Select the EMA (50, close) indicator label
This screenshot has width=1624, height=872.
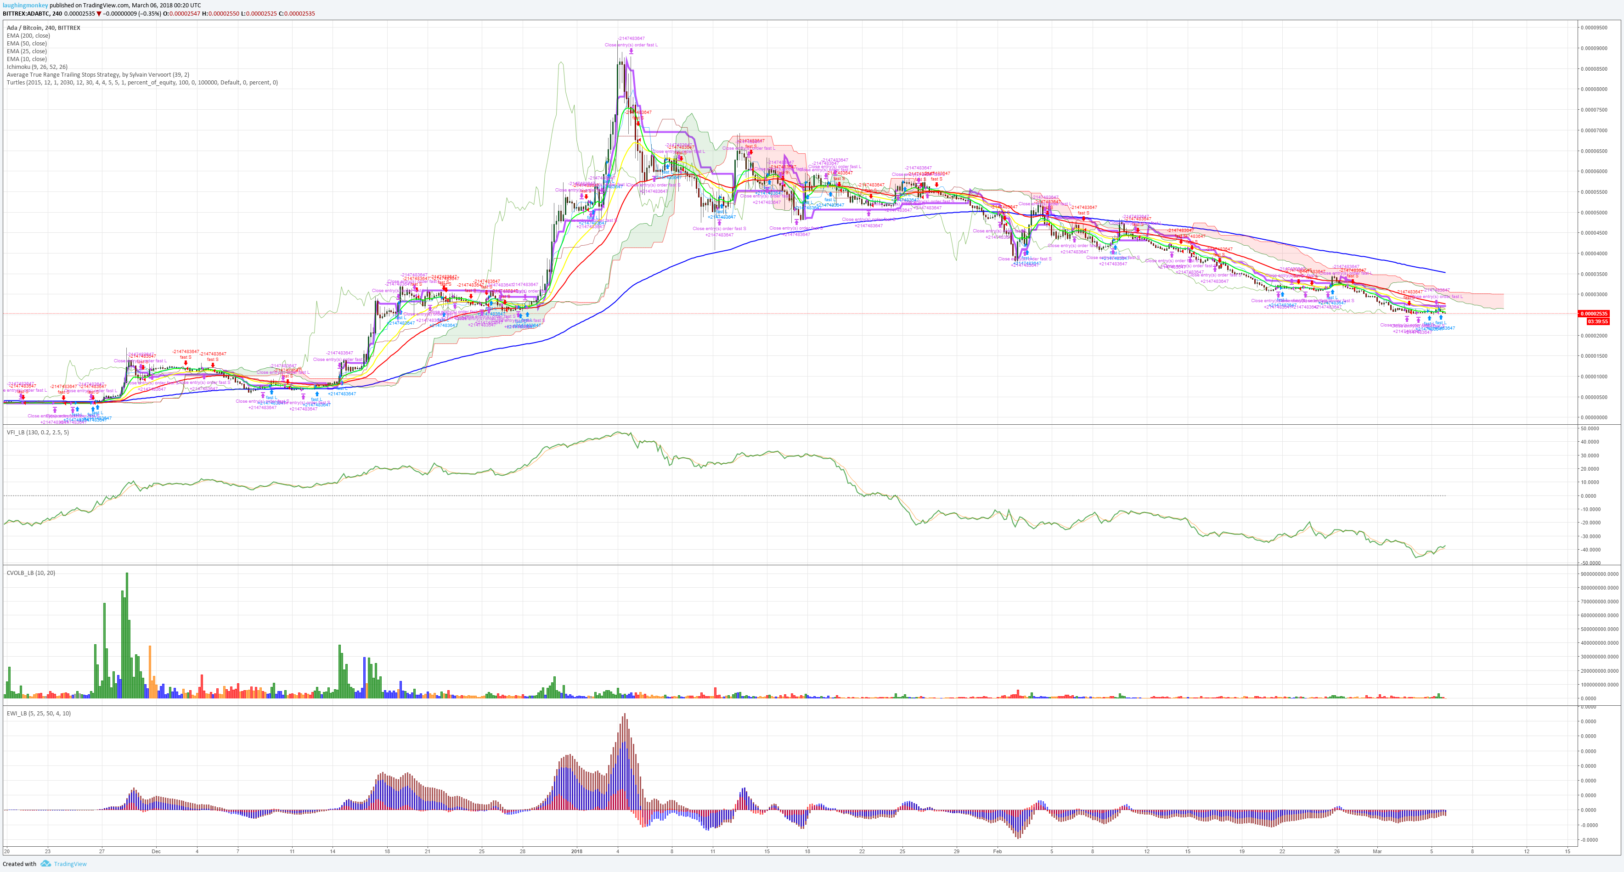click(27, 44)
